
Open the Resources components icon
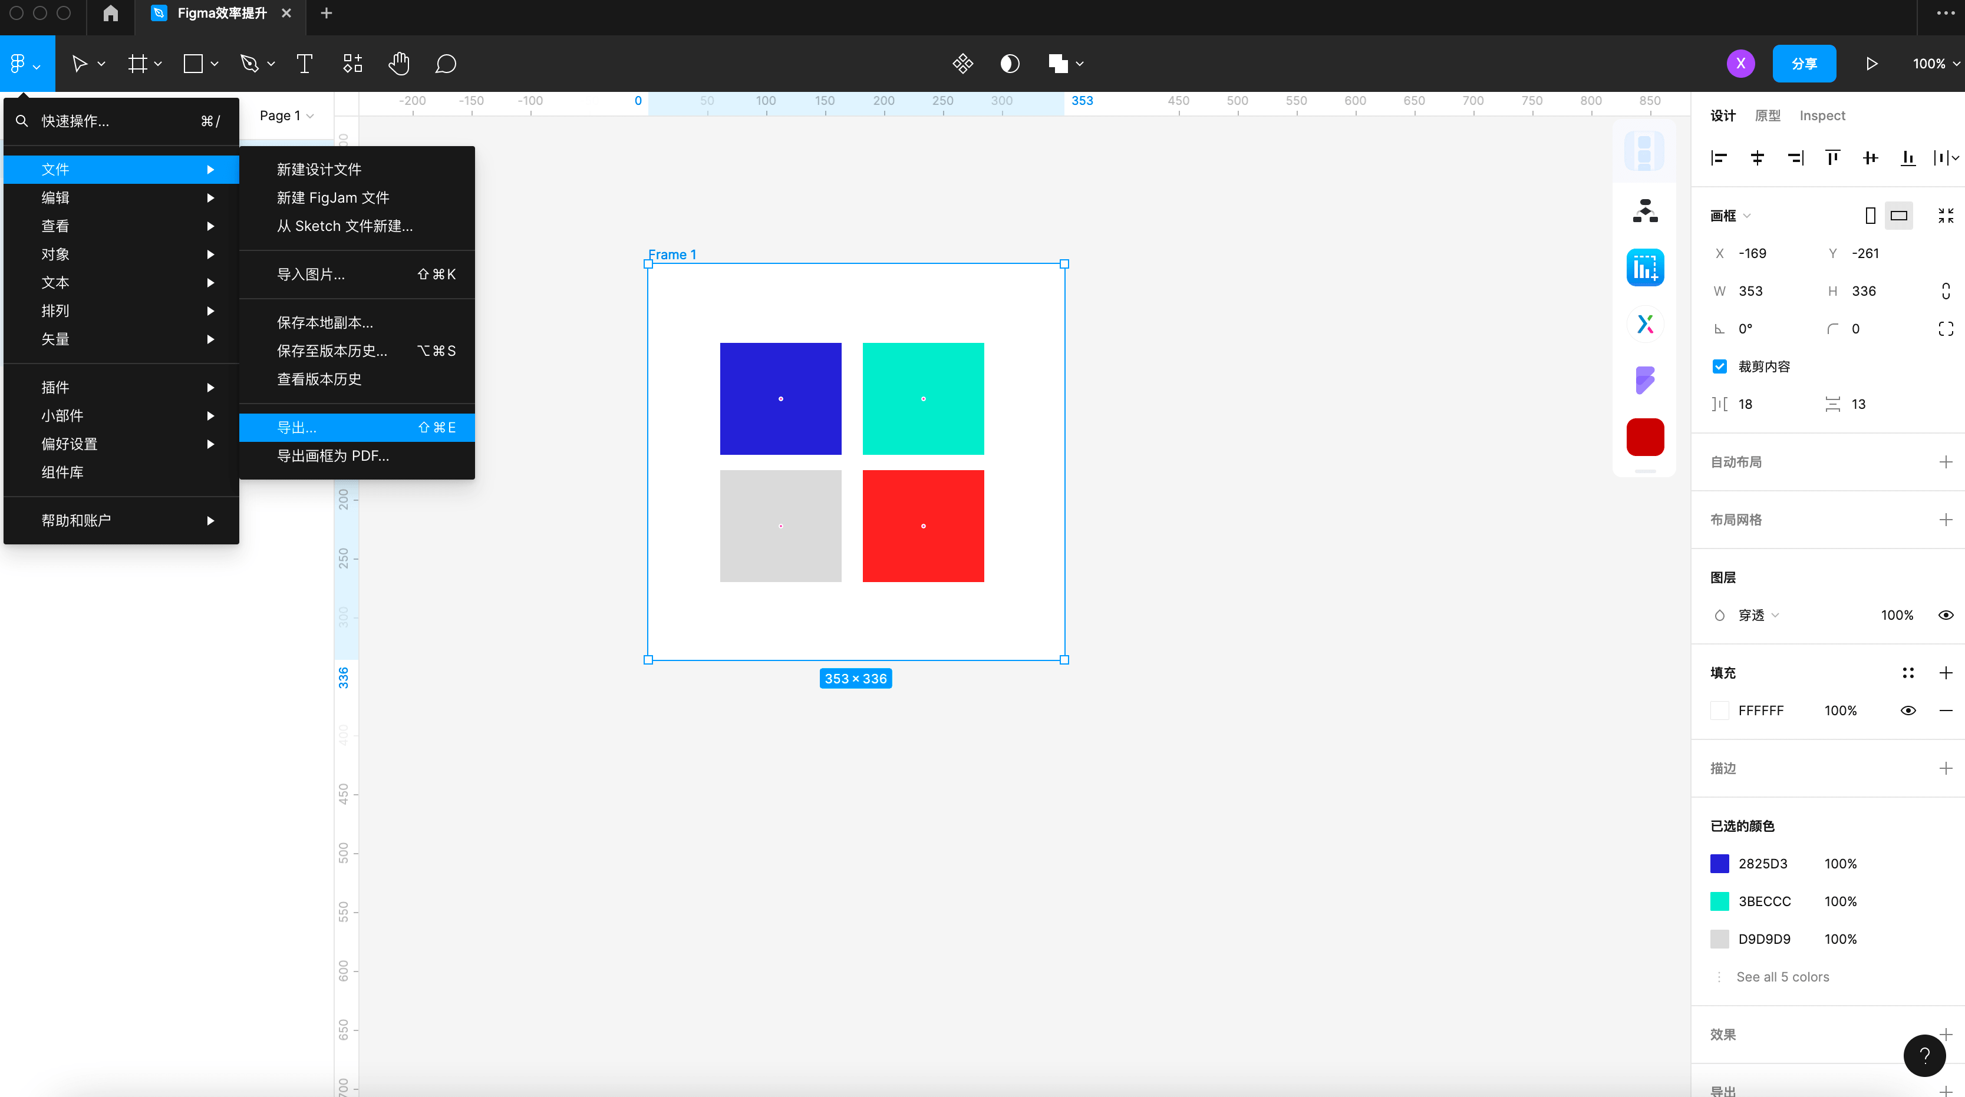coord(352,63)
